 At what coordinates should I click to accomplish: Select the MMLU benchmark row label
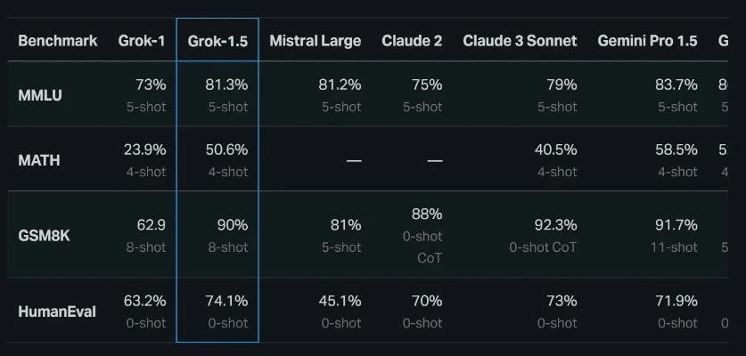tap(40, 95)
